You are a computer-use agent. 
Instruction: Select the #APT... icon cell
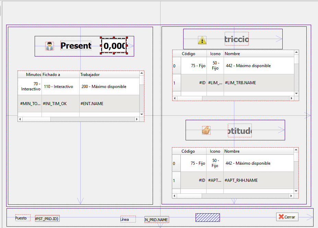point(215,180)
